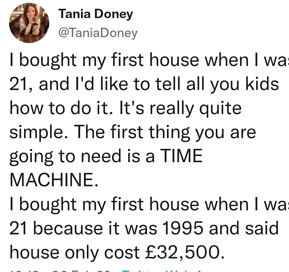Click the phrase 'house only cost'
Image resolution: width=289 pixels, height=272 pixels.
75,252
